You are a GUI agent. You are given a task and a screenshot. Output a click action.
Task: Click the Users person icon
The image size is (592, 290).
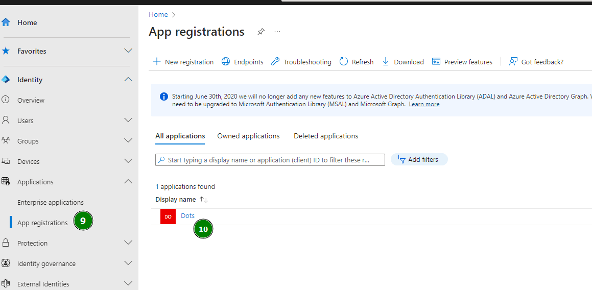point(6,120)
